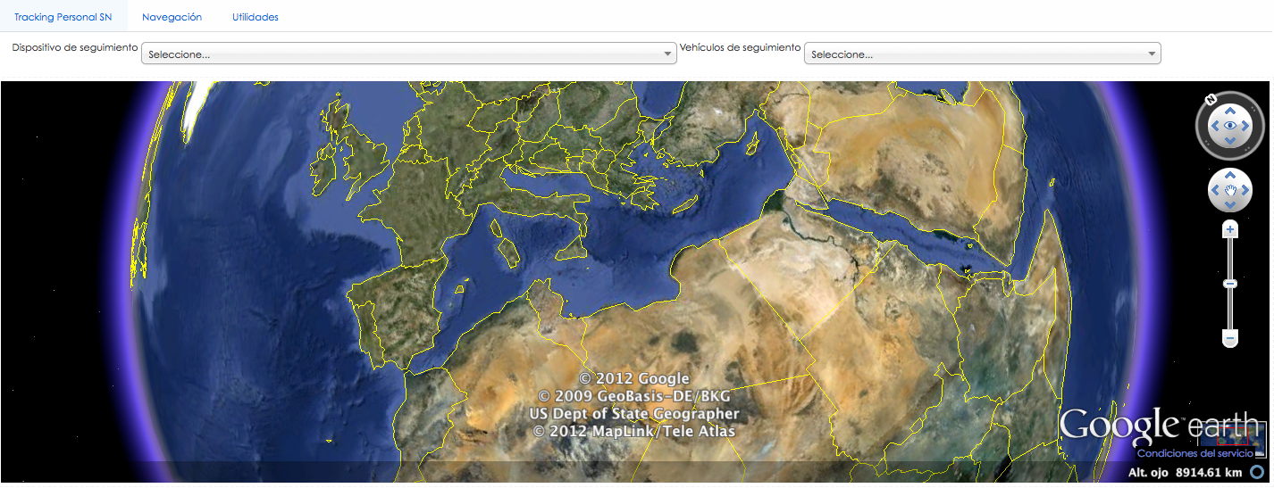Open the Dispositivo de seguimiento dropdown
1274x488 pixels.
(x=409, y=54)
